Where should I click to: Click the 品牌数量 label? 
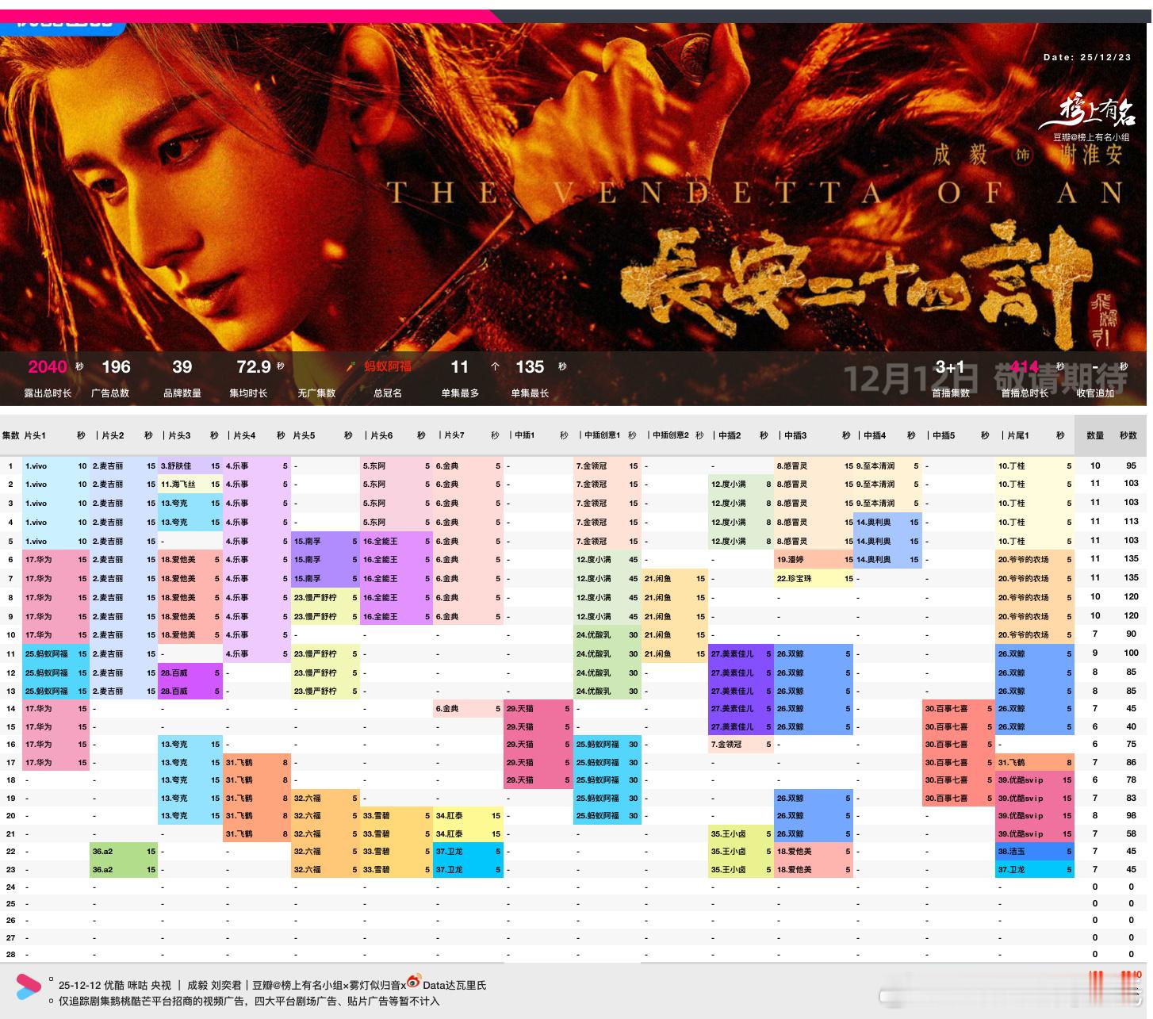coord(182,393)
